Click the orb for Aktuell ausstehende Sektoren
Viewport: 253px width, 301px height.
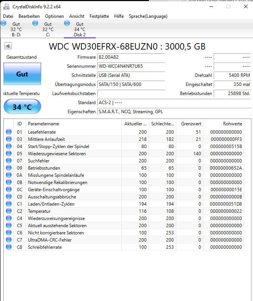(9, 225)
